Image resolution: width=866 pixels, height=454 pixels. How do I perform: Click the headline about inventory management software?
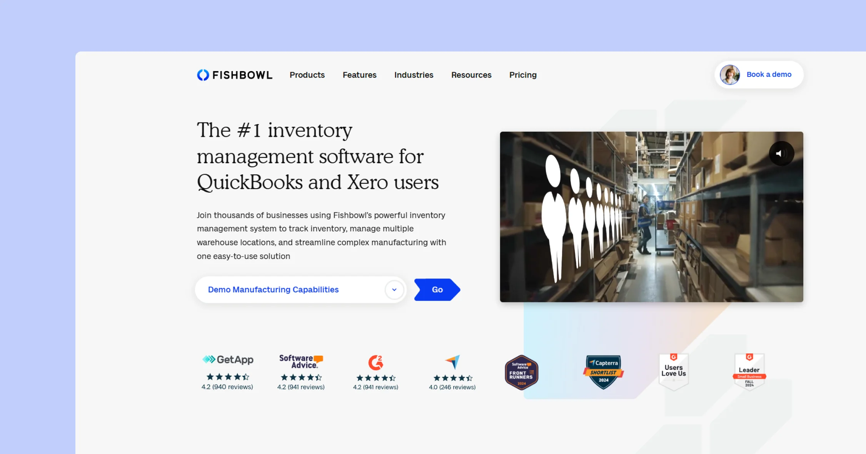(x=318, y=156)
